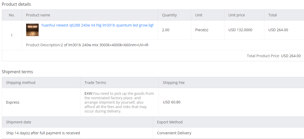
Task: Click the Product details section heading
Action: point(16,4)
